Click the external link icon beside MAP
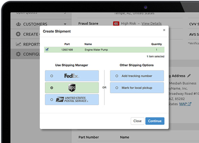199x143 pixels. click(x=189, y=104)
